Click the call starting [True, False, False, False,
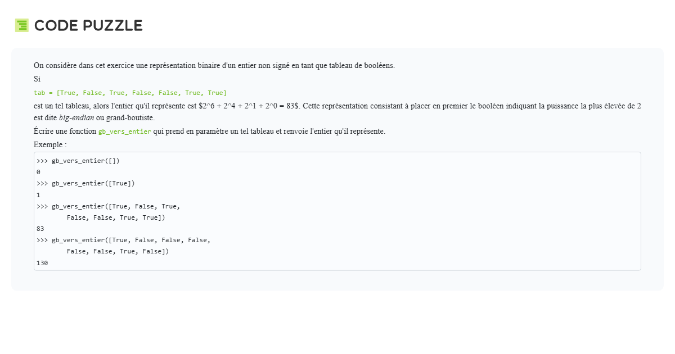Viewport: 675px width, 354px height. (123, 240)
